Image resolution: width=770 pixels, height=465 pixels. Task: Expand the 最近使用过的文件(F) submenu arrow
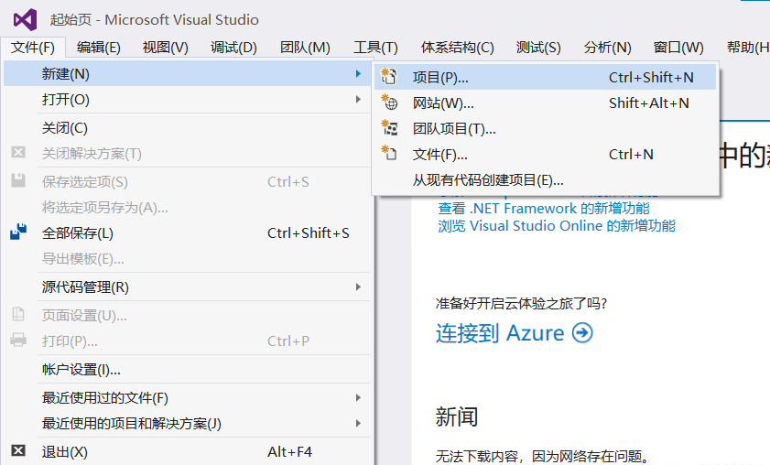(358, 397)
